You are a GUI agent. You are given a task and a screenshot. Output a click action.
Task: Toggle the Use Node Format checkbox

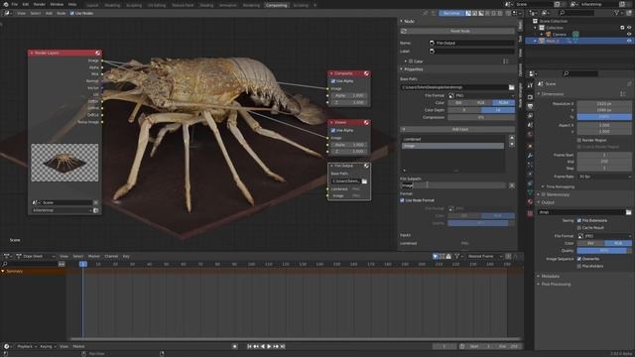tap(403, 200)
